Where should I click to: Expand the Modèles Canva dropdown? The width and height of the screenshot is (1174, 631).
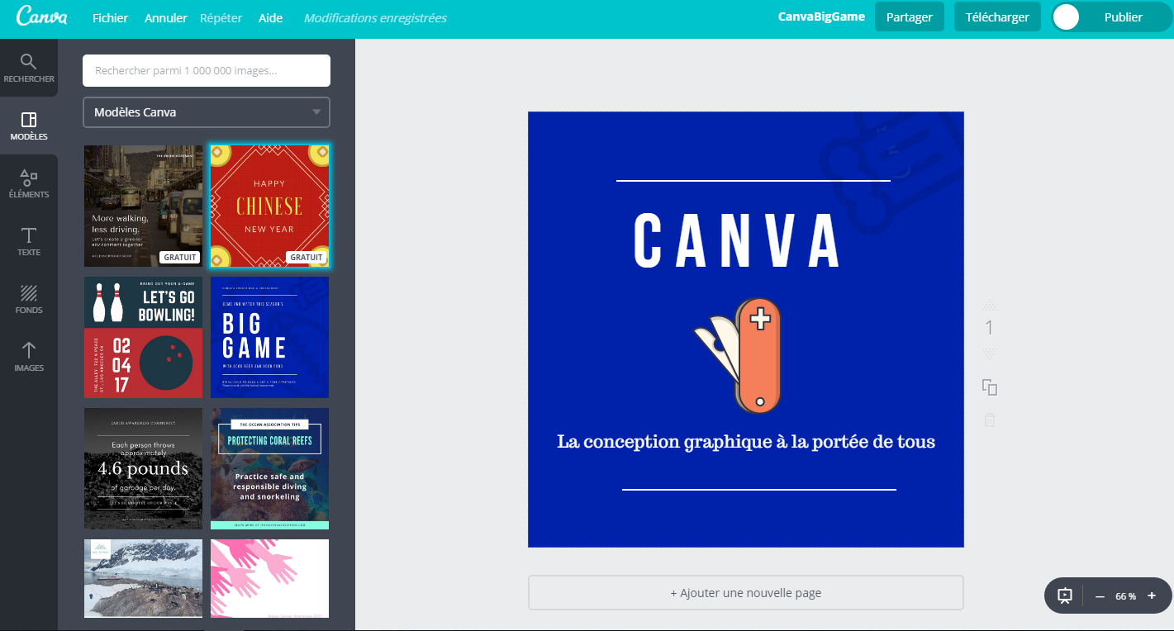click(207, 112)
